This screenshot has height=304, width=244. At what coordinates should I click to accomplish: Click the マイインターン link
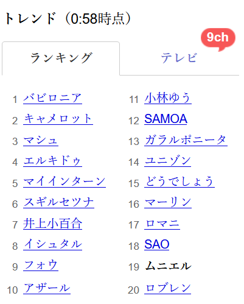tap(64, 182)
